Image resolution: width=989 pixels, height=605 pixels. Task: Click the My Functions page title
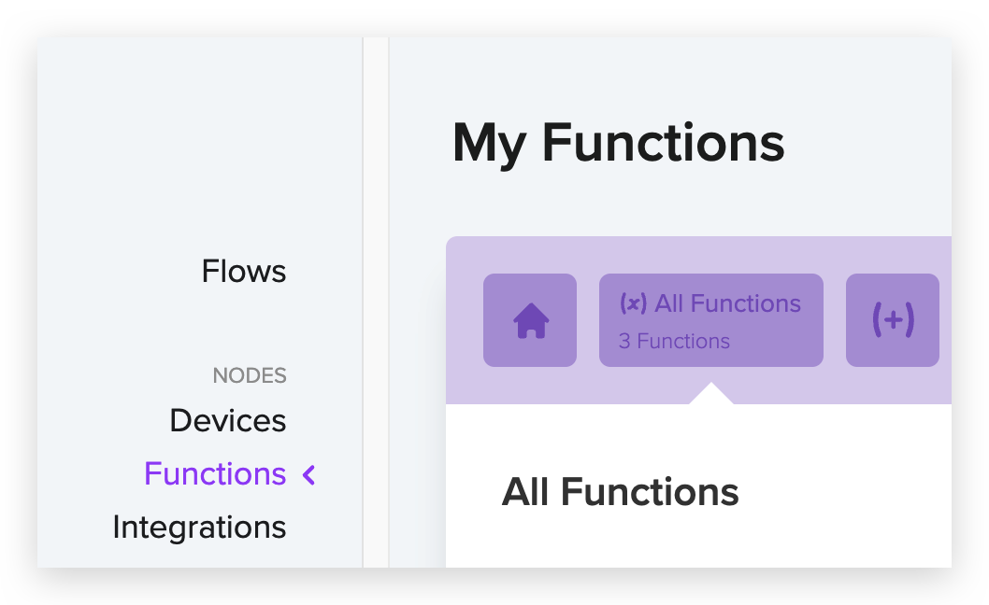click(x=618, y=145)
